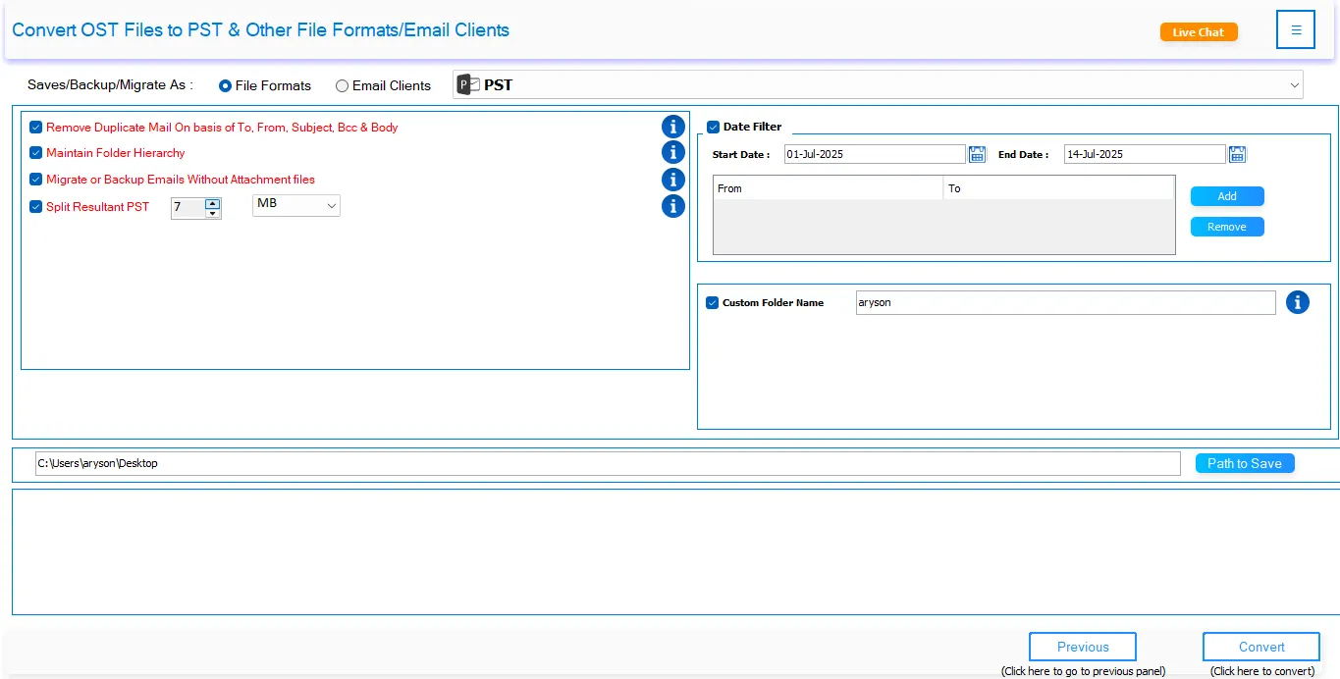Image resolution: width=1340 pixels, height=679 pixels.
Task: Open the Start Date calendar picker
Action: pos(977,154)
